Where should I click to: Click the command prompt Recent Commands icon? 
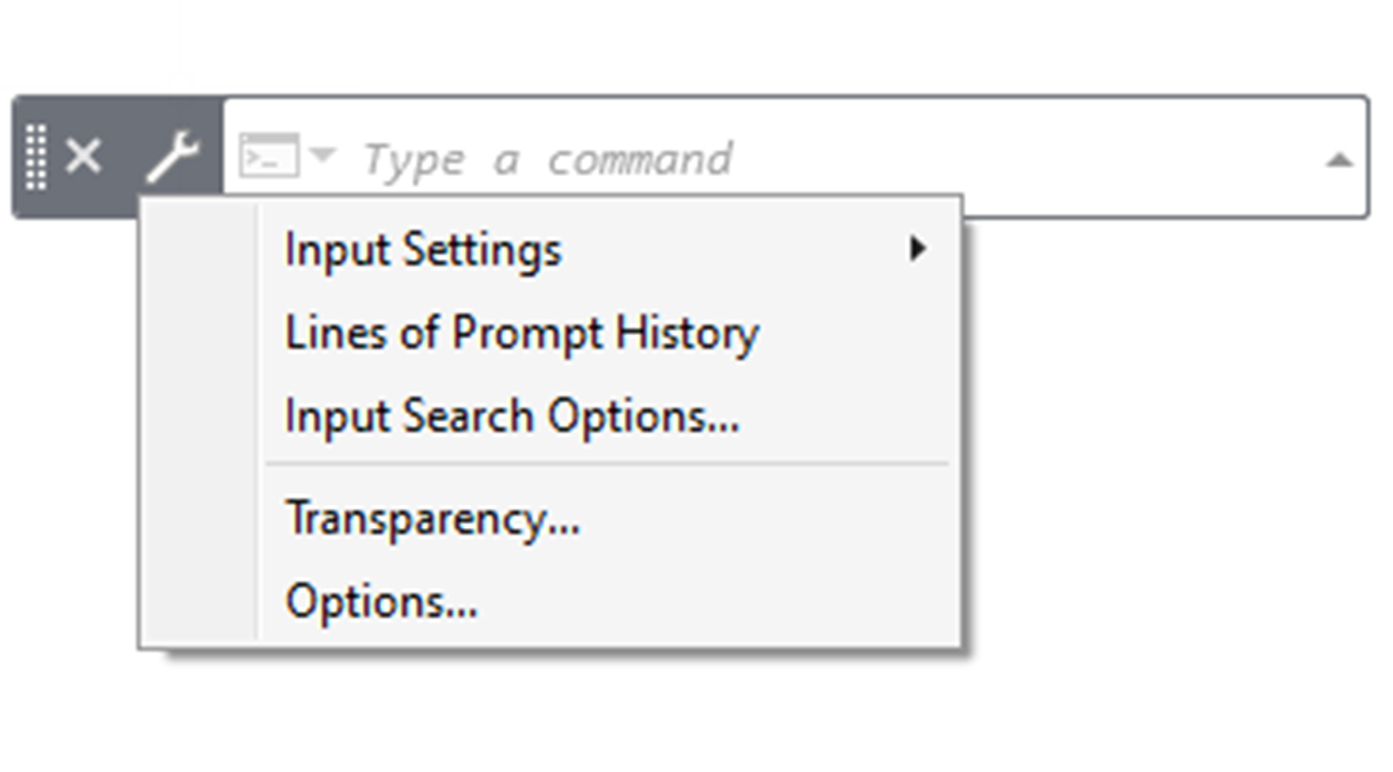(x=269, y=156)
